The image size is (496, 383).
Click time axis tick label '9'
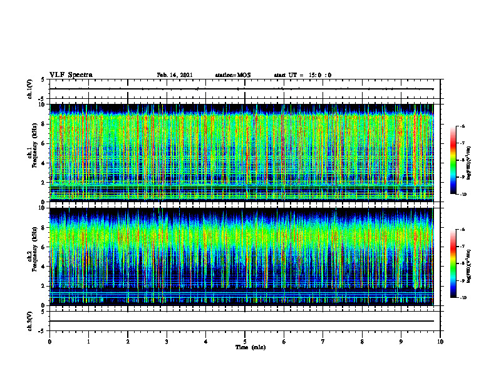coord(401,342)
